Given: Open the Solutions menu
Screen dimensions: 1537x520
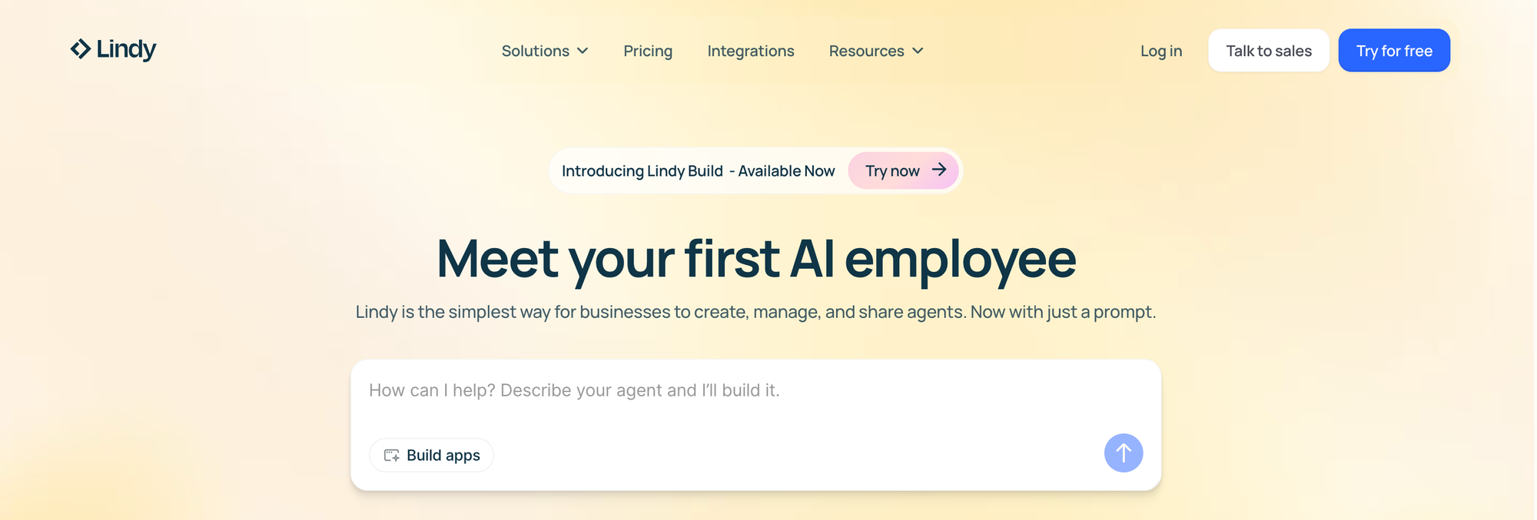Looking at the screenshot, I should coord(536,51).
